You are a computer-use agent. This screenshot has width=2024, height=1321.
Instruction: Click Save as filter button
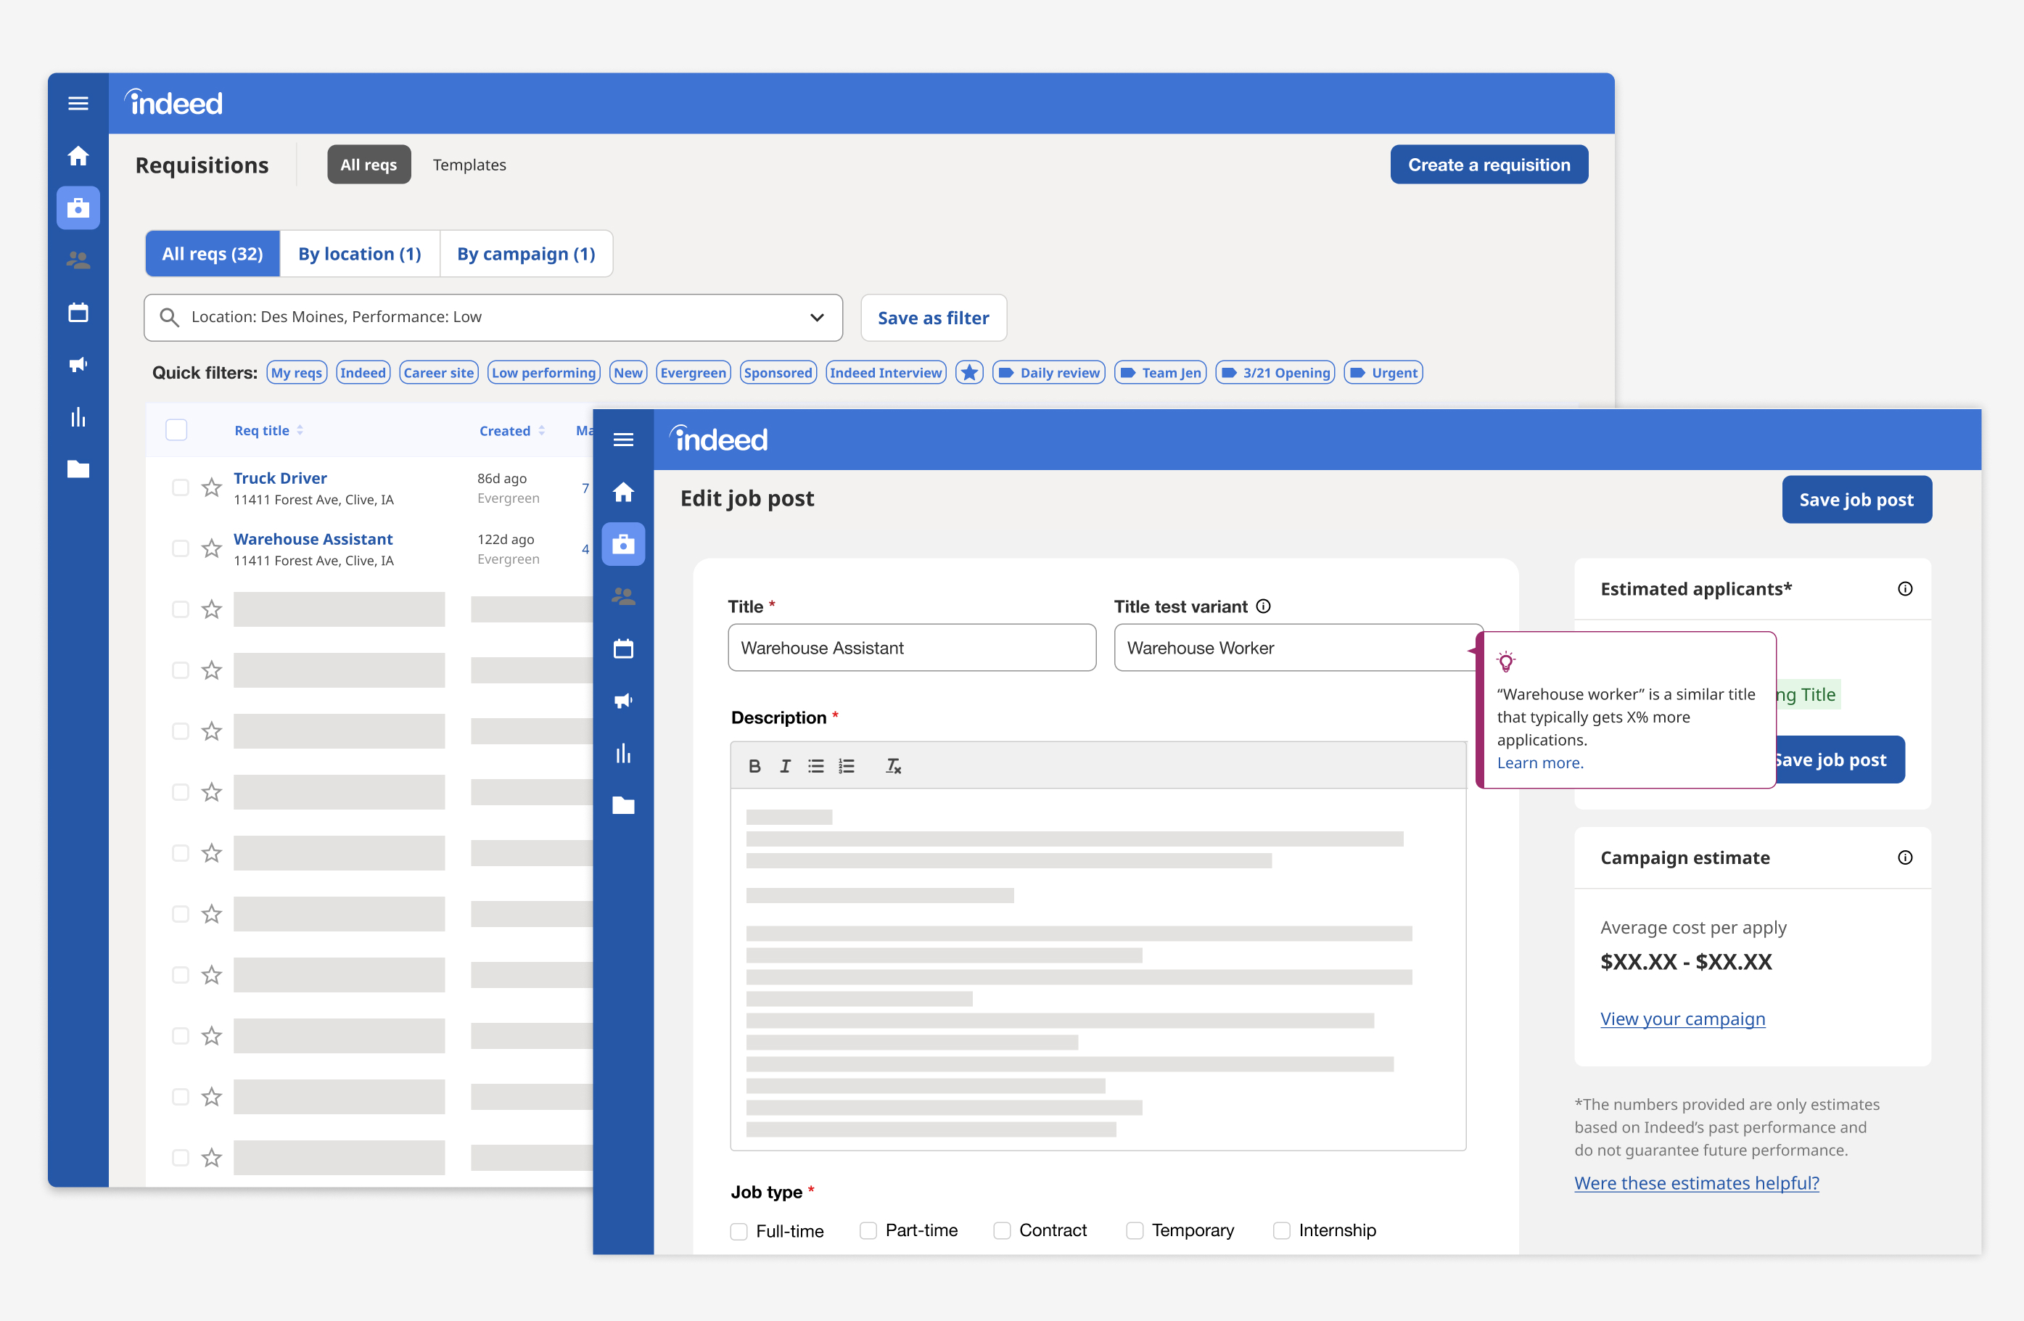pyautogui.click(x=934, y=317)
